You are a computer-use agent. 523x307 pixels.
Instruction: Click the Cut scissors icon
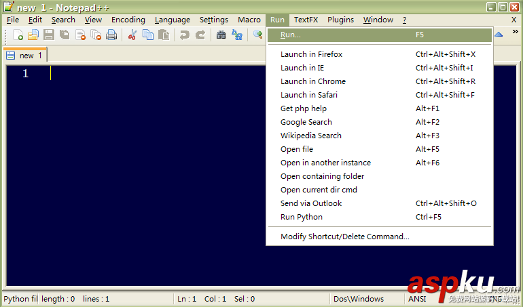pos(132,35)
